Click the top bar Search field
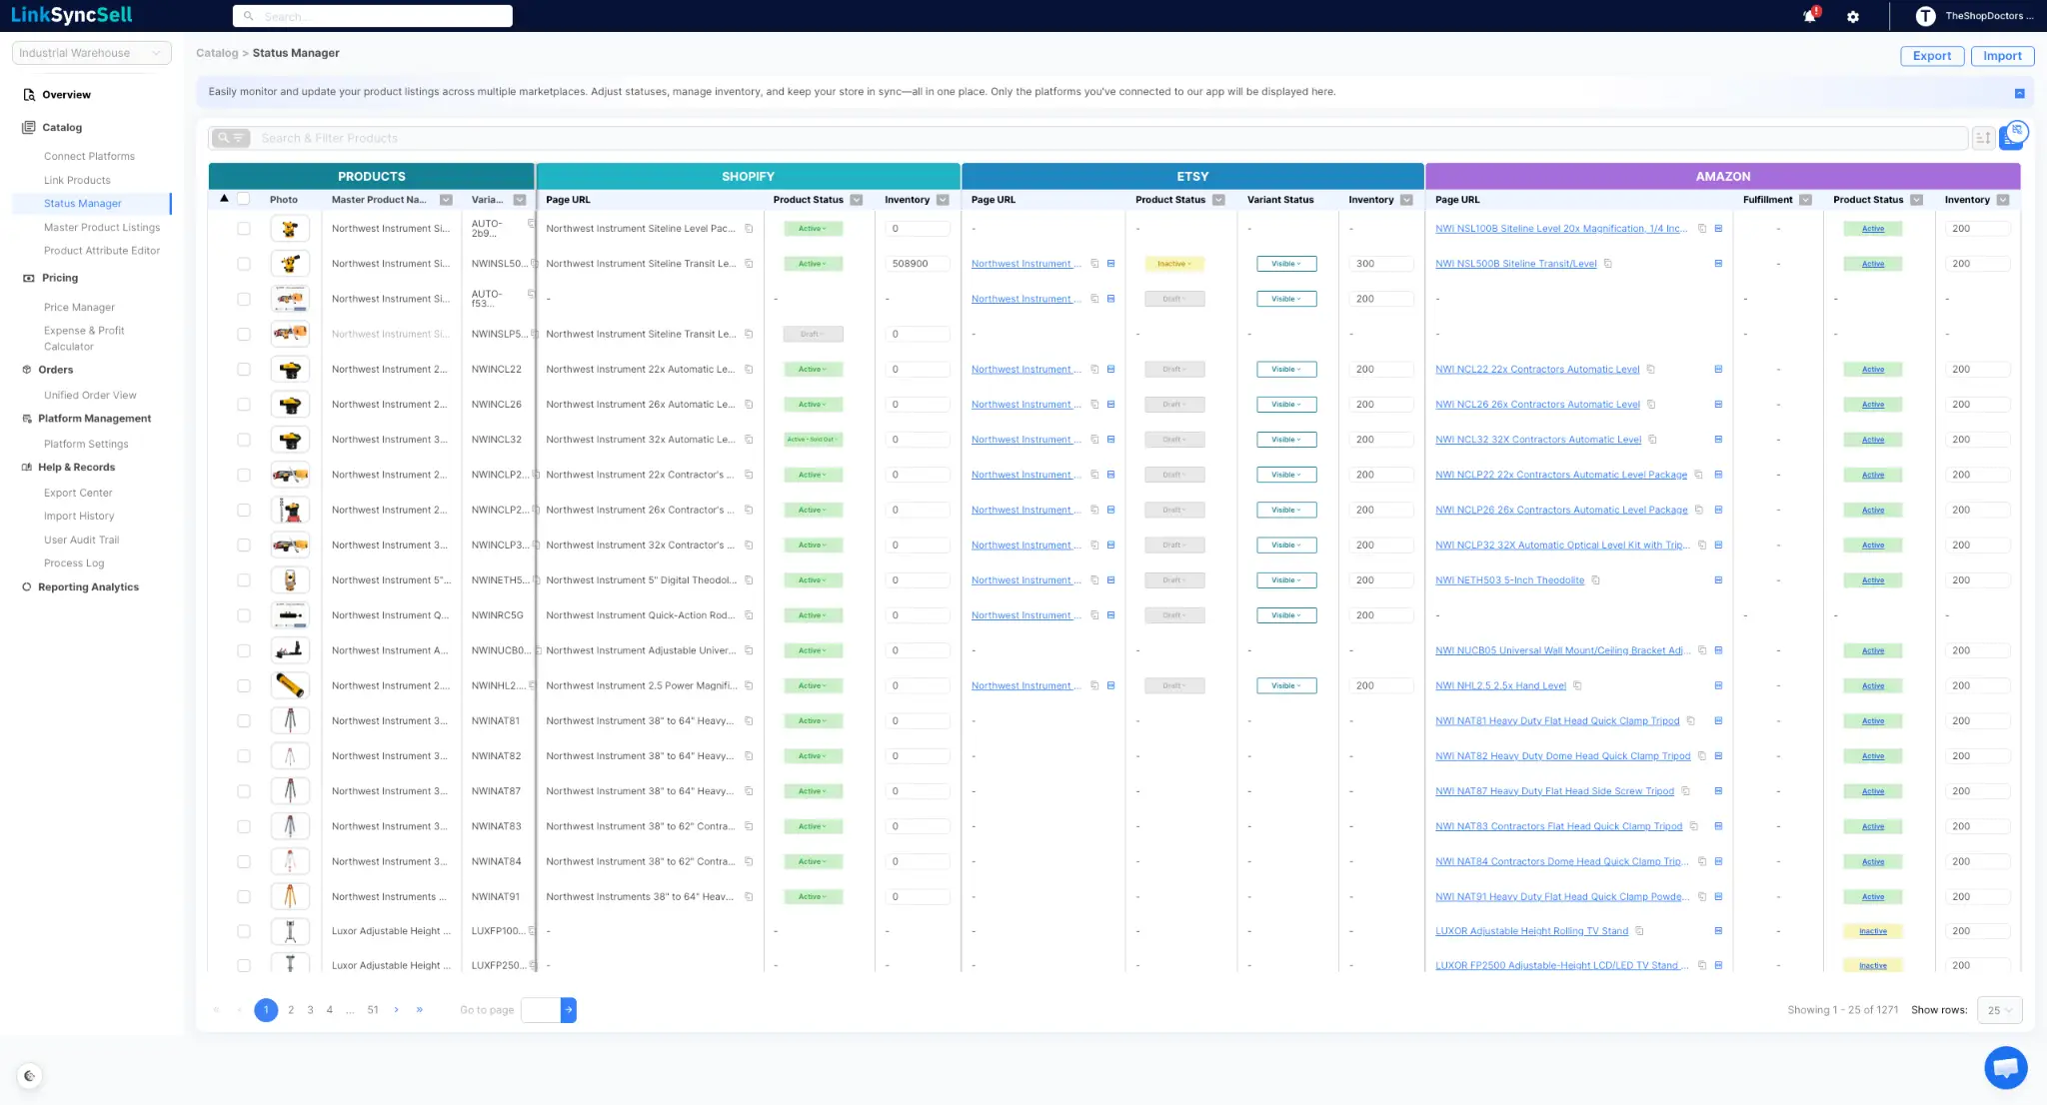 (373, 16)
